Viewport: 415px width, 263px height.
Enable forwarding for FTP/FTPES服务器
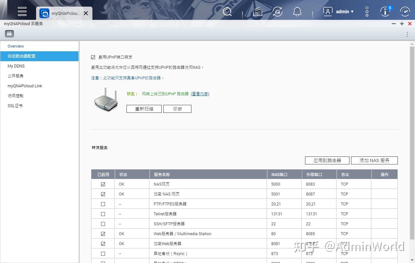pos(103,204)
